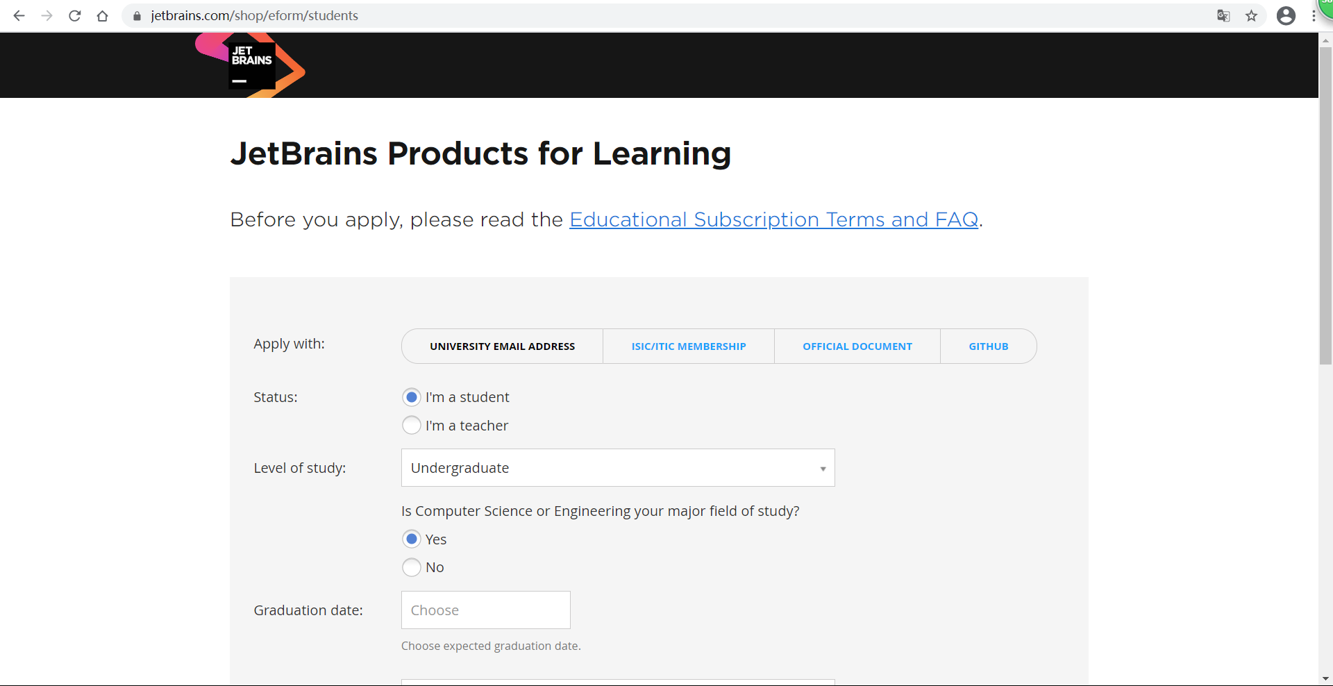1333x686 pixels.
Task: Click the browser forward arrow
Action: (x=47, y=15)
